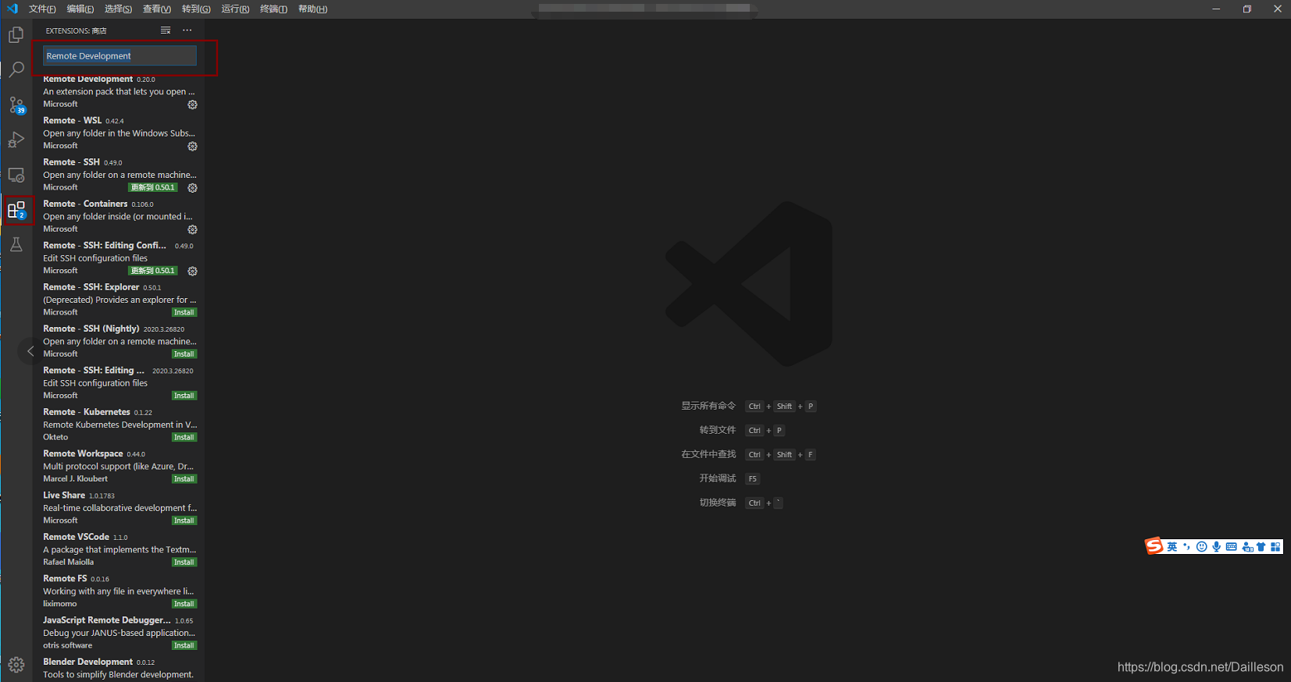The height and width of the screenshot is (682, 1291).
Task: Select Remote Development extension entry
Action: (x=119, y=91)
